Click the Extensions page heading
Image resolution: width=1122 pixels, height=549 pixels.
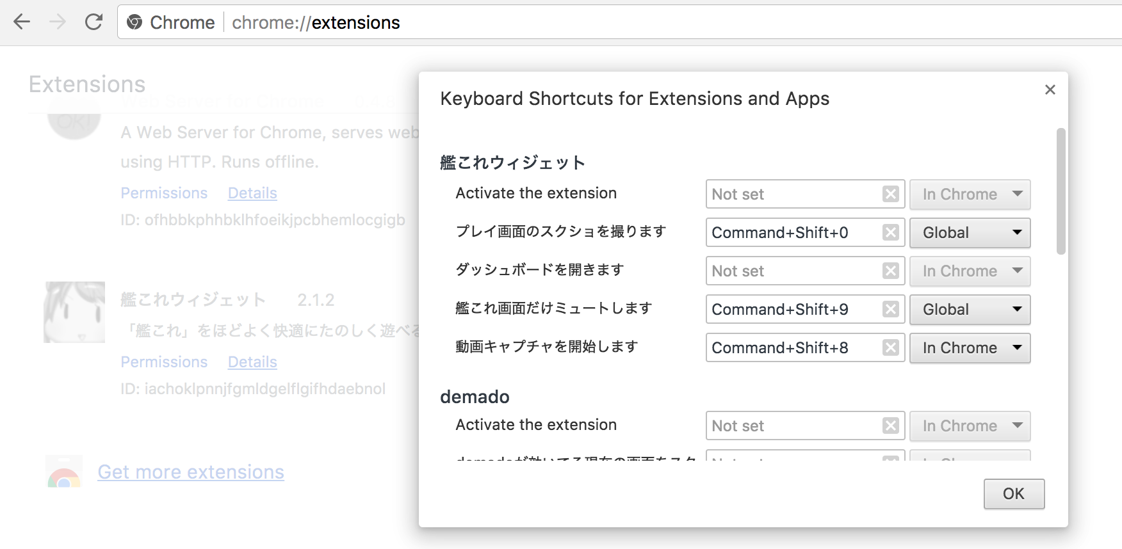click(87, 84)
